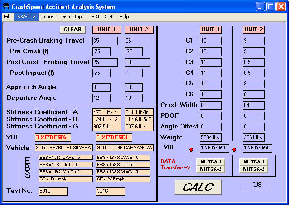This screenshot has height=205, width=289.
Task: Click the Unit-1 Crush Width field
Action: 211,105
